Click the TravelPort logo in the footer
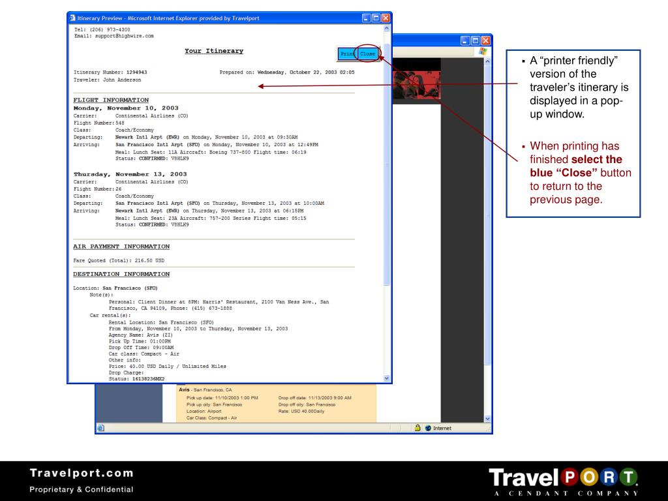668x501 pixels. [563, 481]
